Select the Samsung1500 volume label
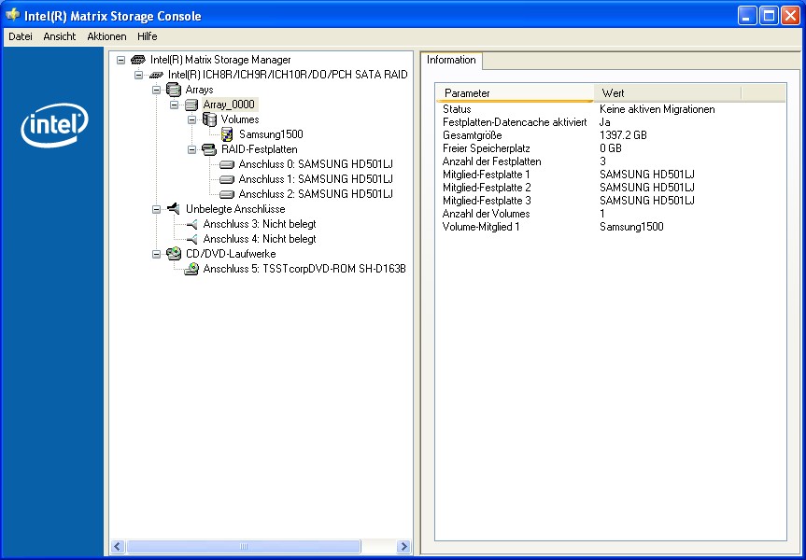Image resolution: width=806 pixels, height=560 pixels. [x=271, y=134]
